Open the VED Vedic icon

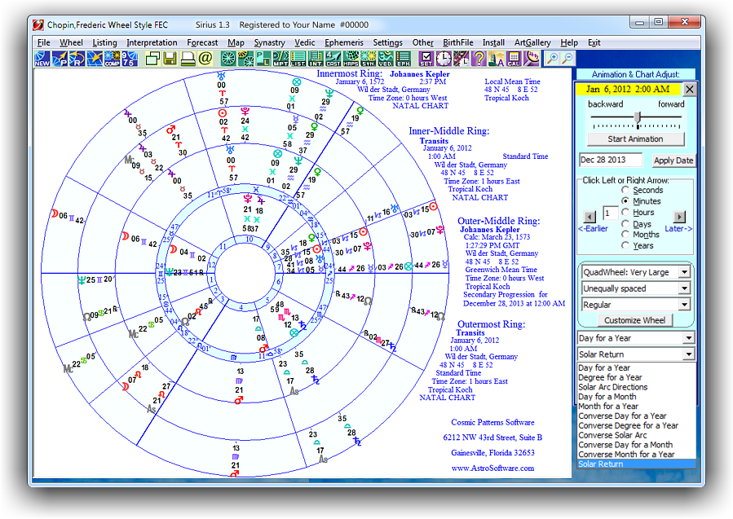click(386, 59)
